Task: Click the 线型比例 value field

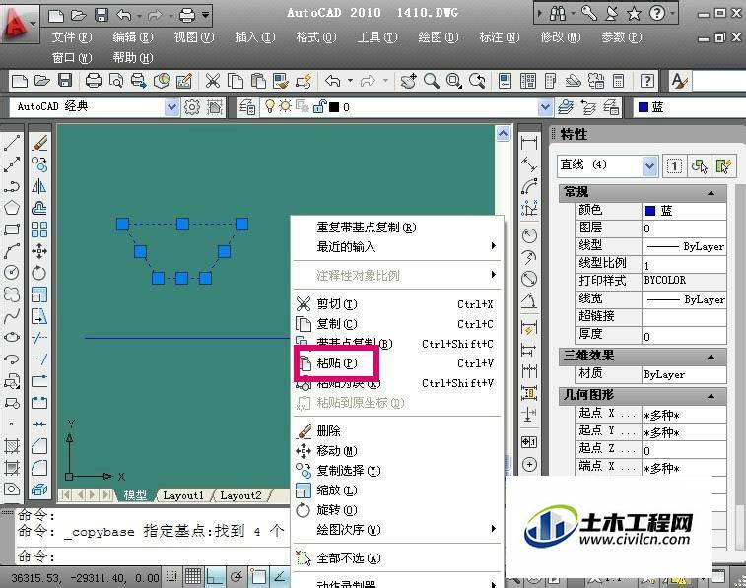Action: 684,265
